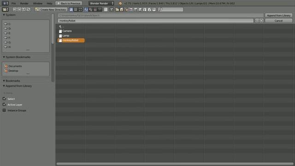Open the info editor type selector at top-left
The height and width of the screenshot is (166, 295).
coord(5,3)
